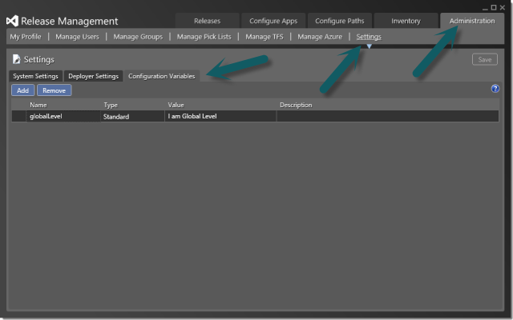Go to the Inventory tab

[x=406, y=21]
